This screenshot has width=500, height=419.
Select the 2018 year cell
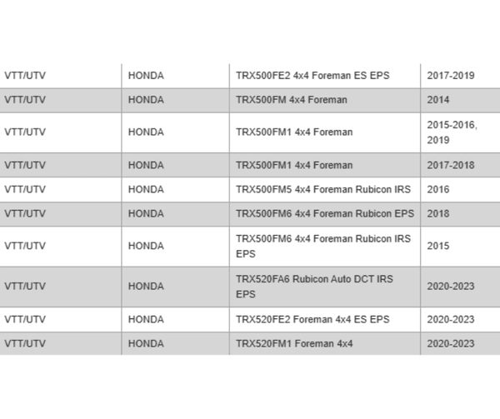[x=437, y=213]
